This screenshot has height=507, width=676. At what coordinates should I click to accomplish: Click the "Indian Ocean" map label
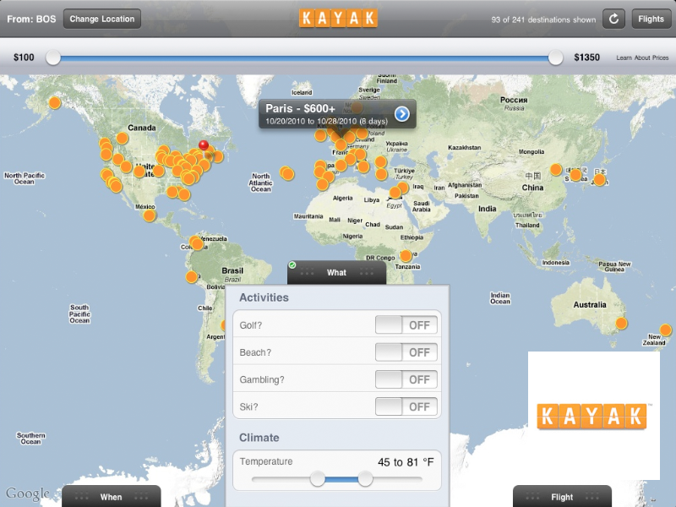[500, 298]
